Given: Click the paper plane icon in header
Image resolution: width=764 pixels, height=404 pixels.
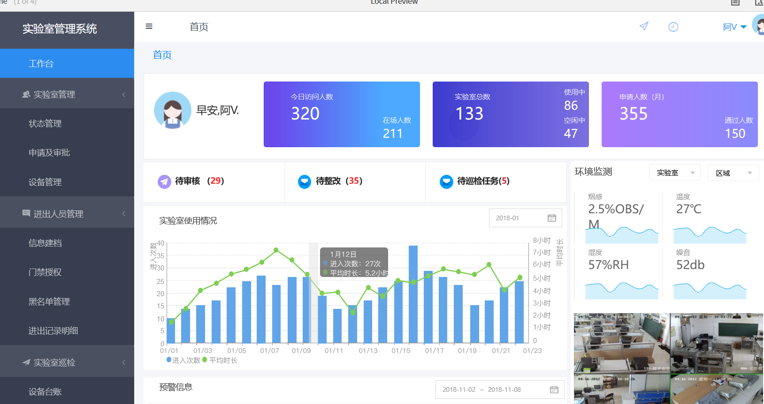Looking at the screenshot, I should coord(644,26).
